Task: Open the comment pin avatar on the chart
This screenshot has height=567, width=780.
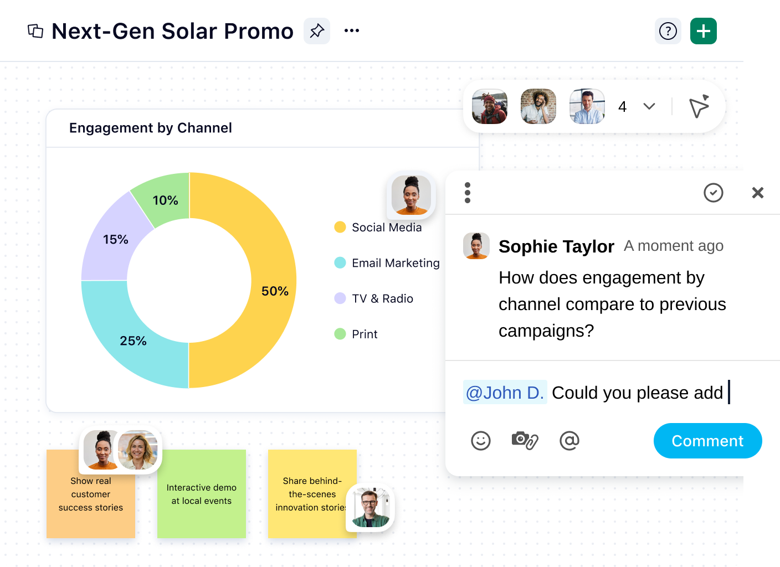Action: 410,195
